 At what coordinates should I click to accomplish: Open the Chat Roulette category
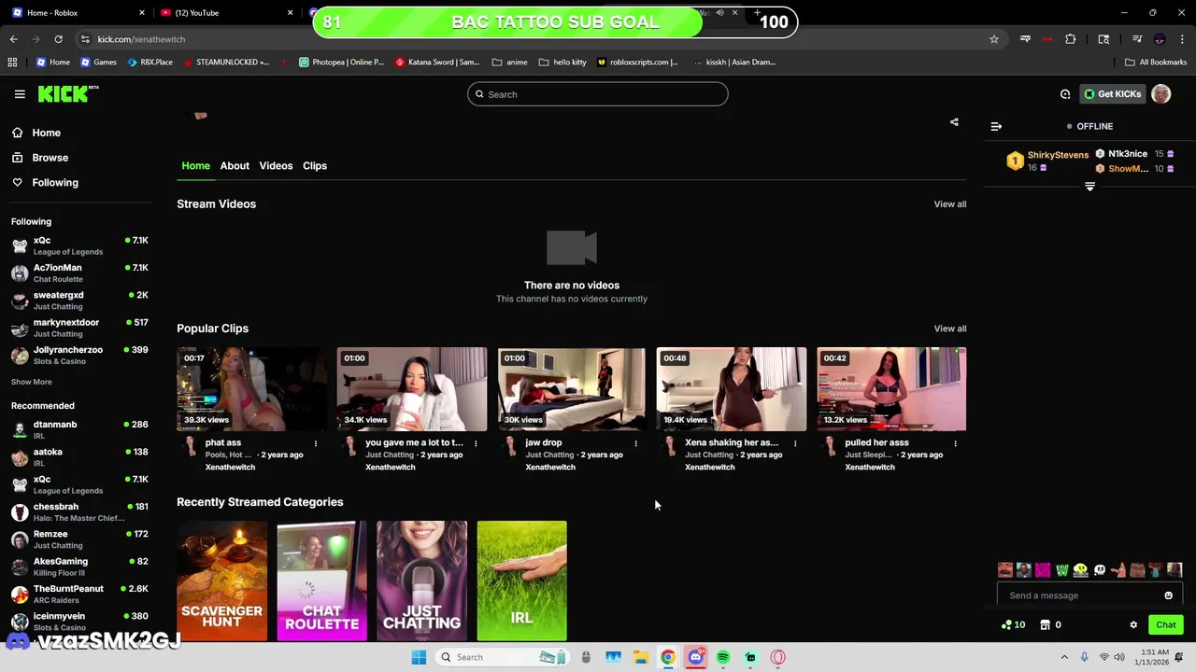321,581
